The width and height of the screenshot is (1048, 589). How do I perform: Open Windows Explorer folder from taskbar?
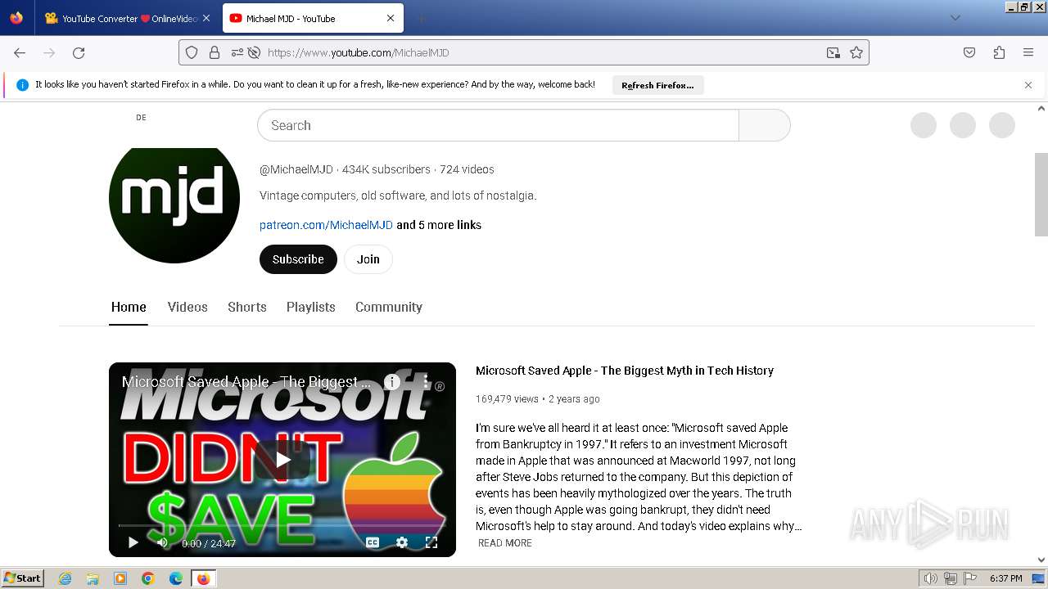(x=93, y=578)
